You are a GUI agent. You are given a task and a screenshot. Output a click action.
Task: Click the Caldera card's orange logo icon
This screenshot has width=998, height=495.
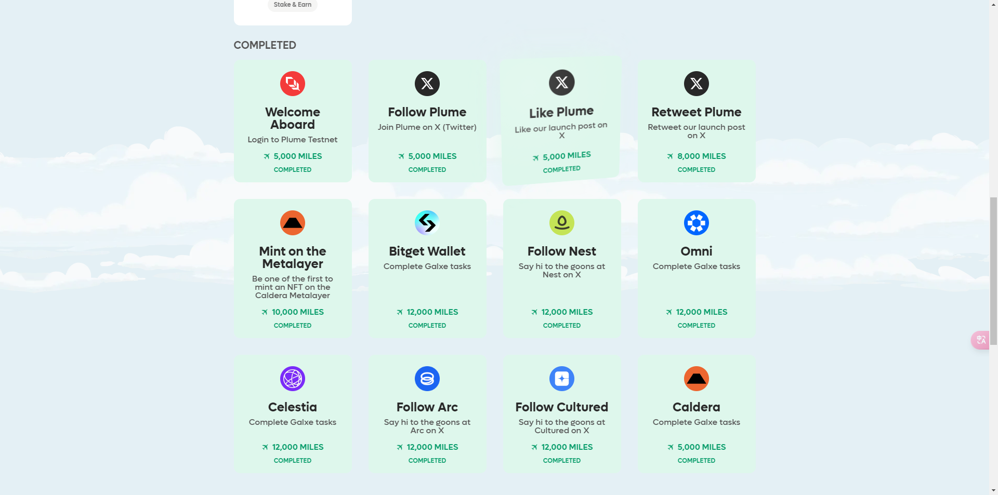click(697, 379)
